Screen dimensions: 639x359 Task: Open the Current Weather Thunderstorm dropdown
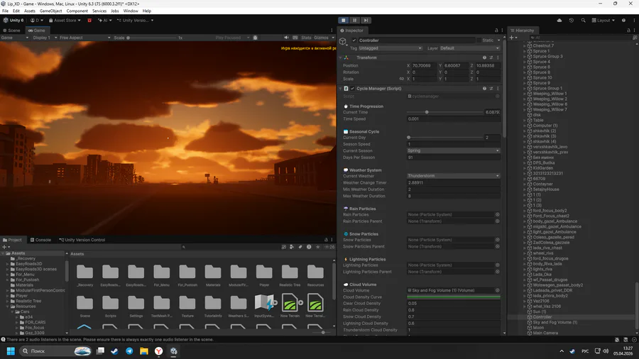(453, 175)
